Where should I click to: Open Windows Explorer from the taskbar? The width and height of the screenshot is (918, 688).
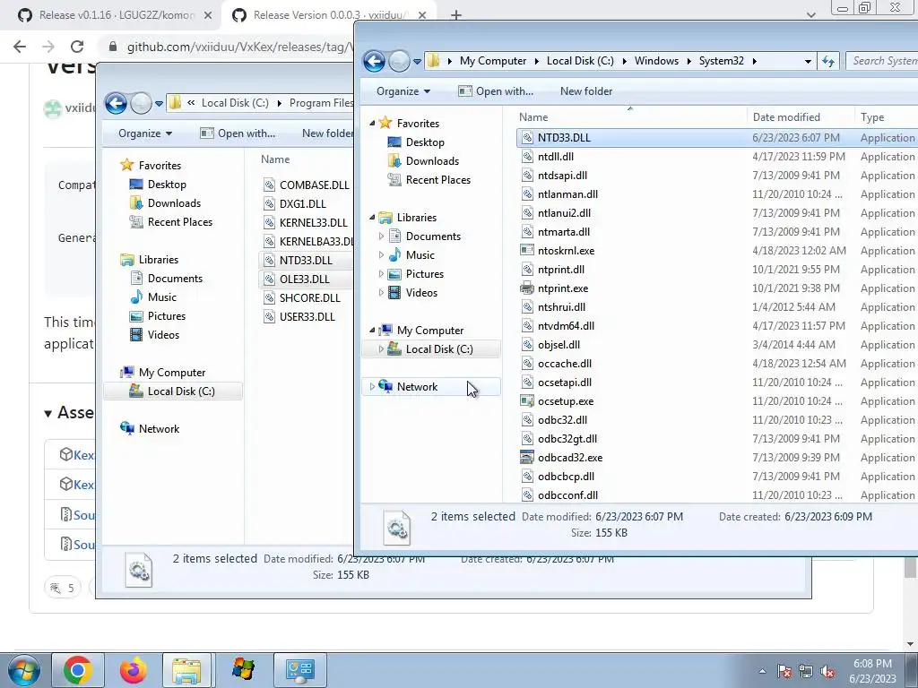[186, 670]
